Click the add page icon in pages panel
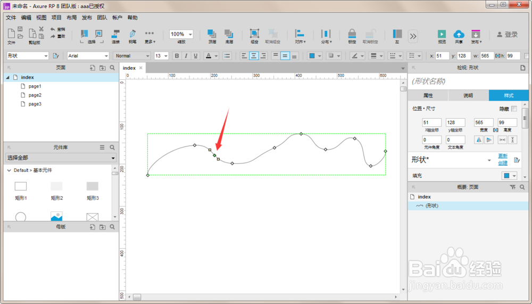Screen dimensions: 532x304 tap(92, 68)
